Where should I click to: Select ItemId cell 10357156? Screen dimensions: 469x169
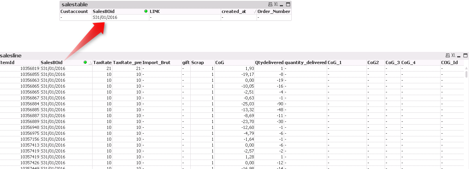pos(30,139)
